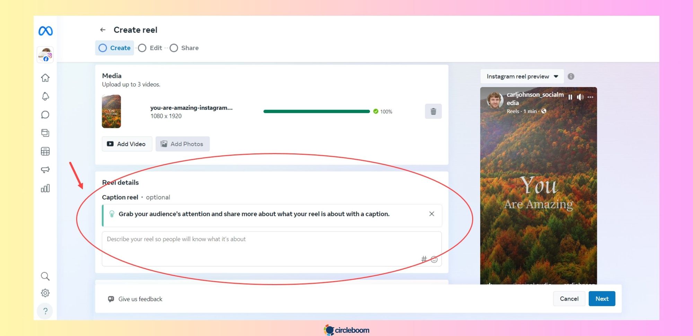Select the uploaded video thumbnail
Screen dimensions: 693x336
[112, 111]
